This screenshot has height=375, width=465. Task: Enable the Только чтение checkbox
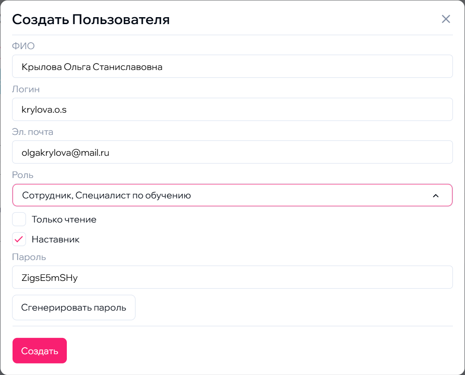pyautogui.click(x=19, y=219)
